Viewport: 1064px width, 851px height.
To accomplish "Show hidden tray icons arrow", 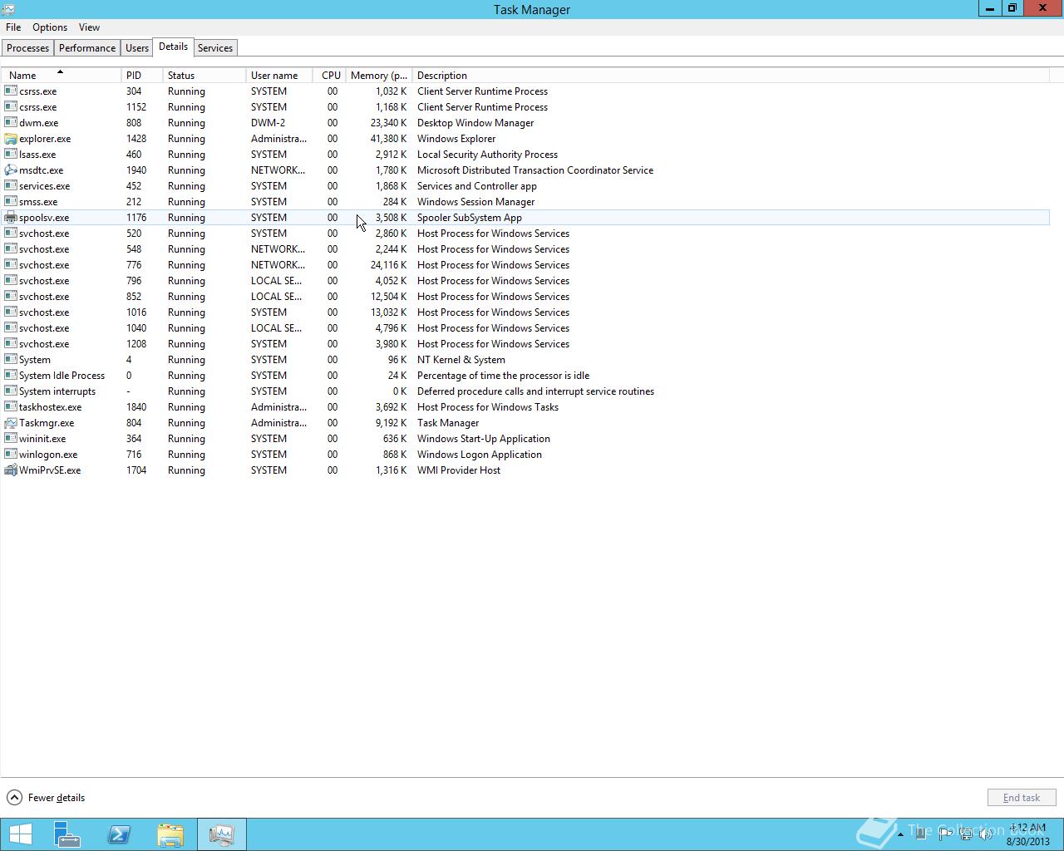I will [900, 834].
